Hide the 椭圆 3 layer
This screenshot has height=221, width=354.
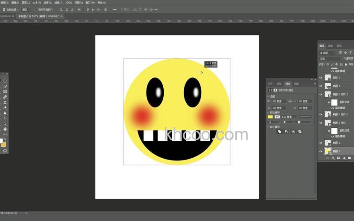click(321, 86)
